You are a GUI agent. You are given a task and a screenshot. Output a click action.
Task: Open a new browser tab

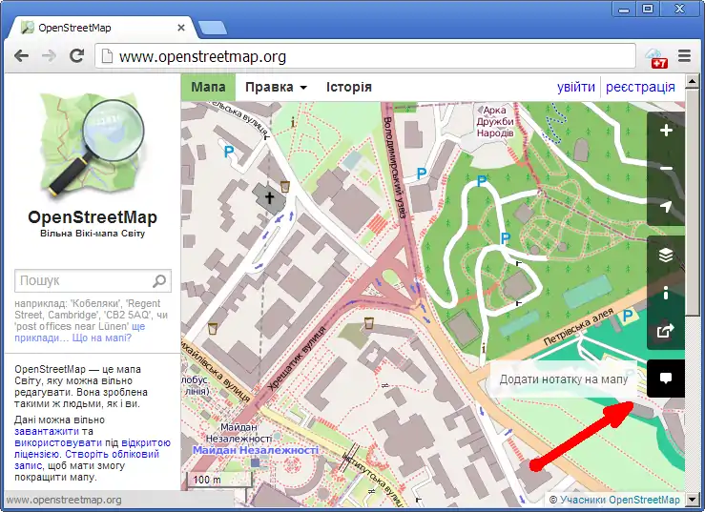click(x=212, y=27)
